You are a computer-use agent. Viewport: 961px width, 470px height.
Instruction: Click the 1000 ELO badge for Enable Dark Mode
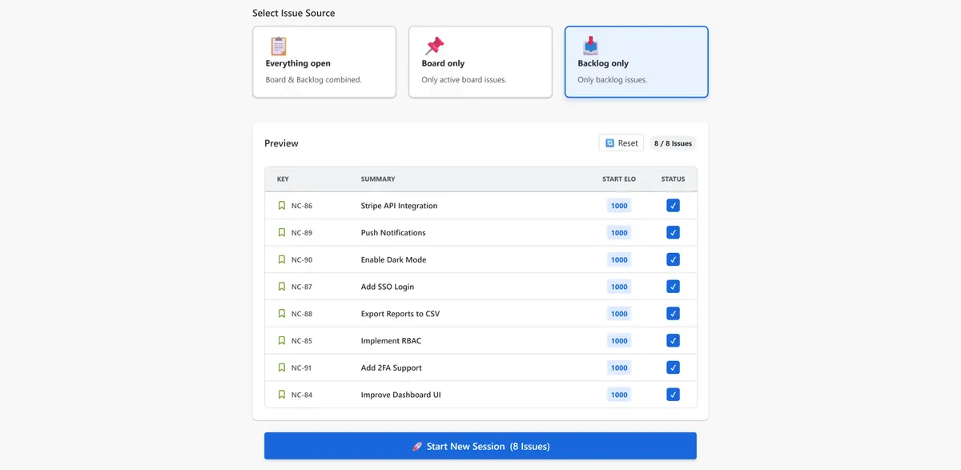point(619,259)
